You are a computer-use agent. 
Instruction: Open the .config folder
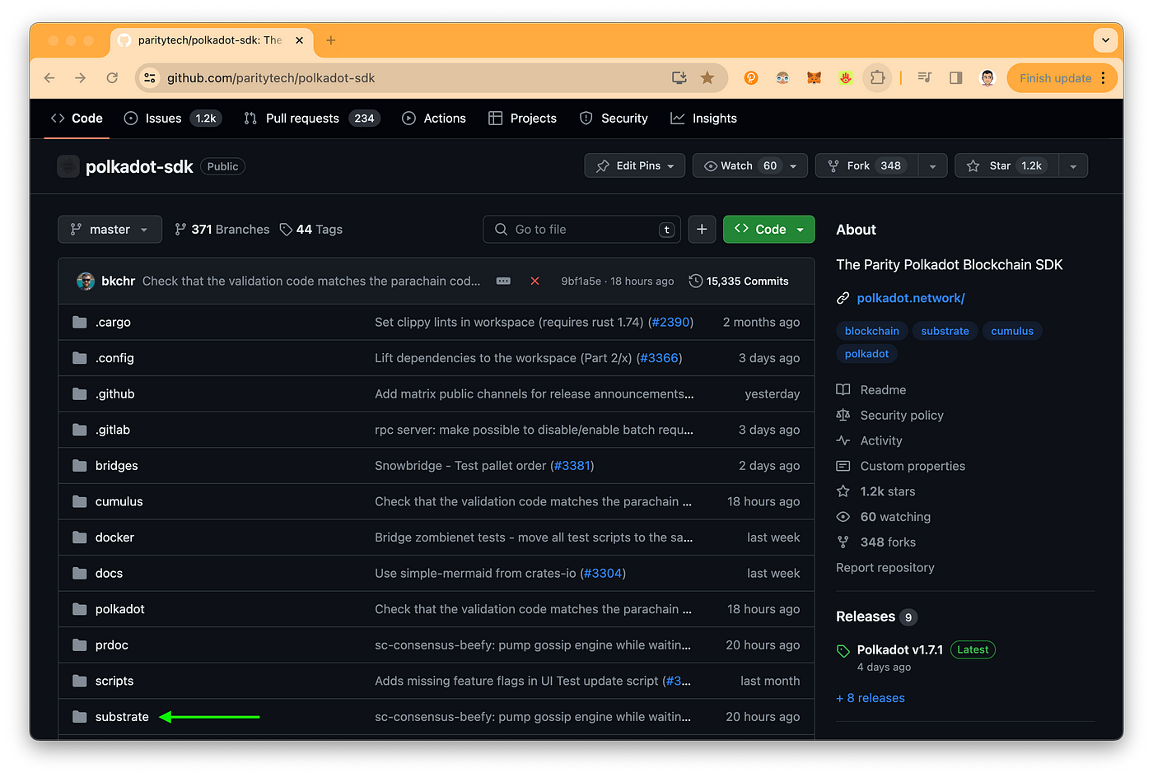point(114,358)
